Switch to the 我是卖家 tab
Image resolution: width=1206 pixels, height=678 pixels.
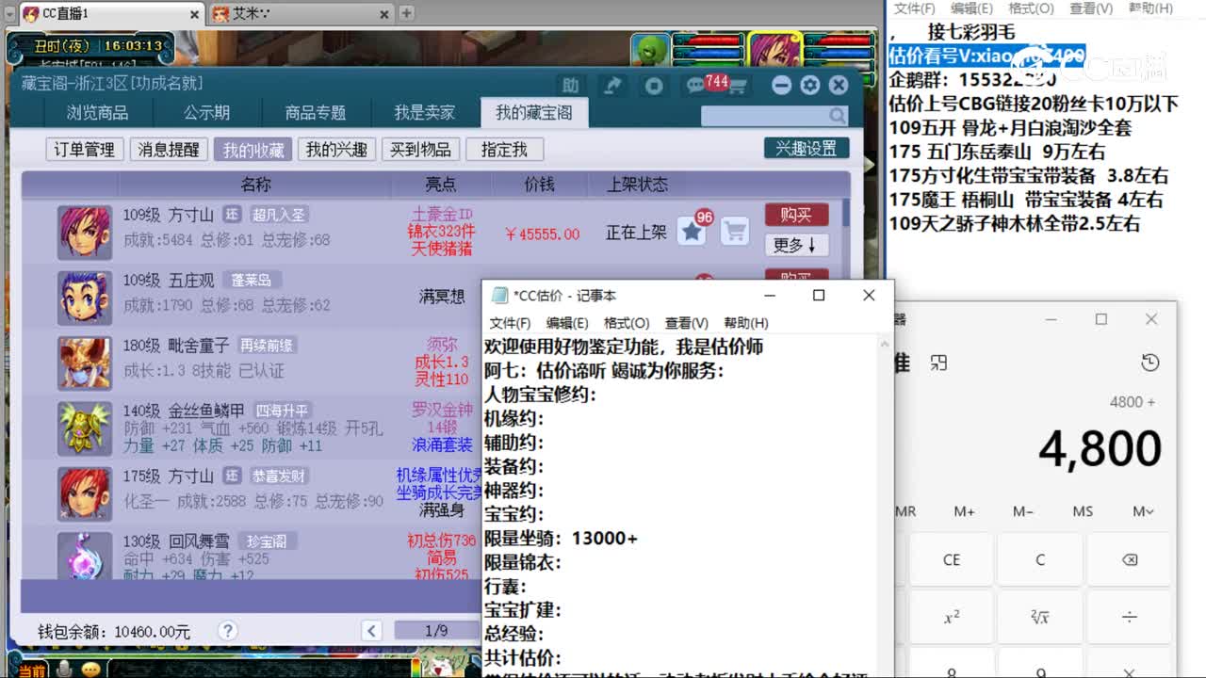(423, 111)
